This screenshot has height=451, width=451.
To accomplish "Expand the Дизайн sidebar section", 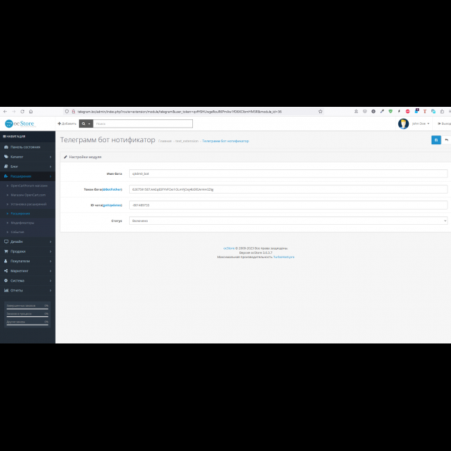I will (27, 241).
